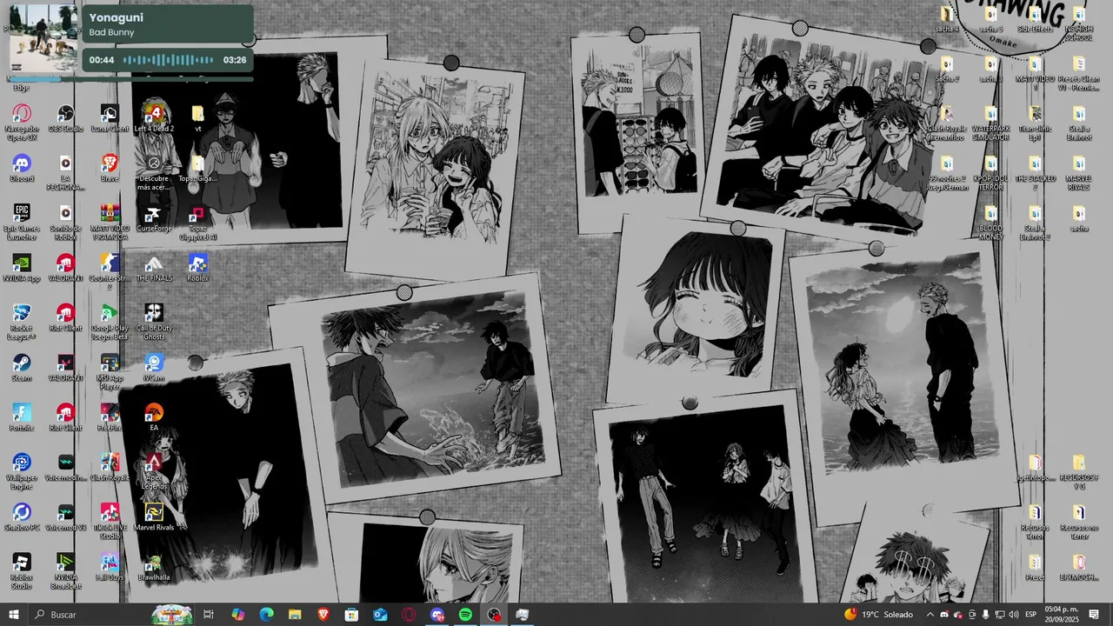Select the Brave desktop shortcut
1113x626 pixels.
110,169
